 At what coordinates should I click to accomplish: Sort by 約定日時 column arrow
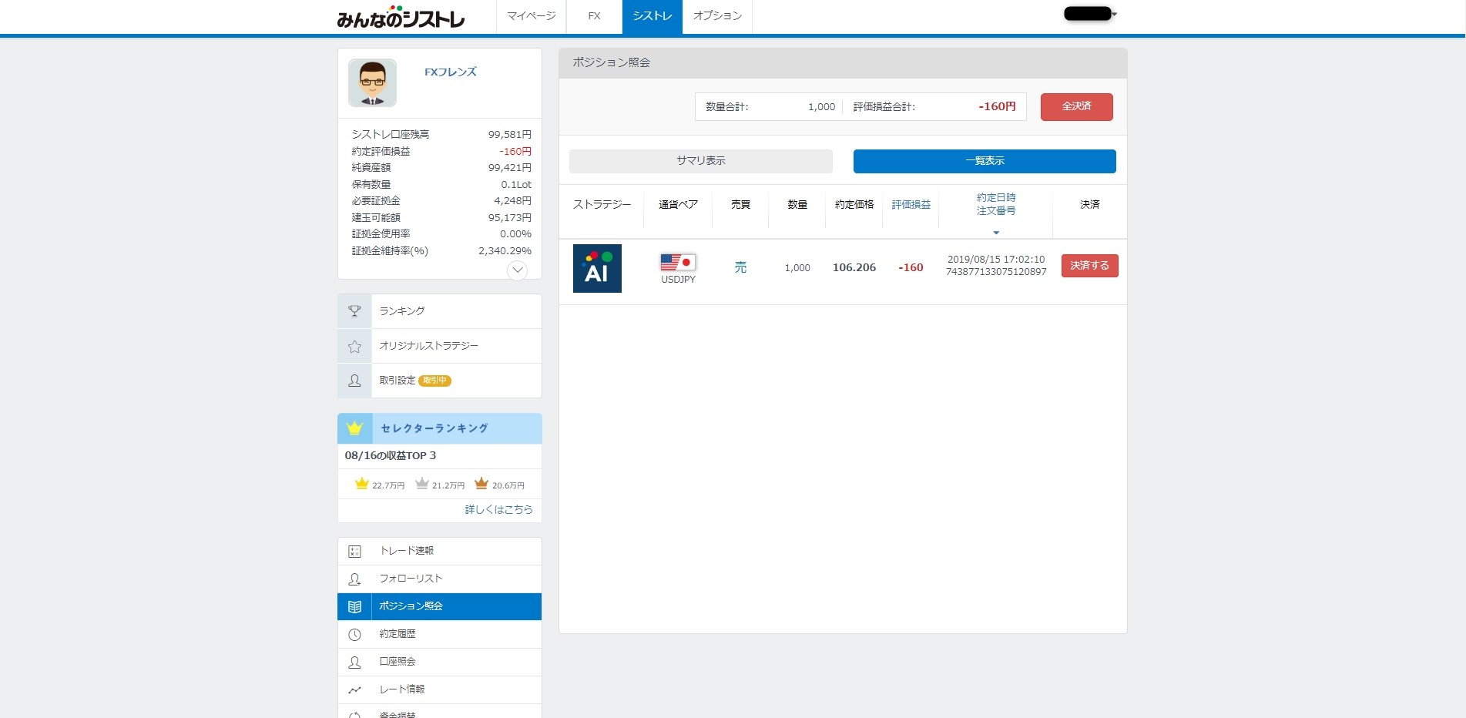point(996,233)
